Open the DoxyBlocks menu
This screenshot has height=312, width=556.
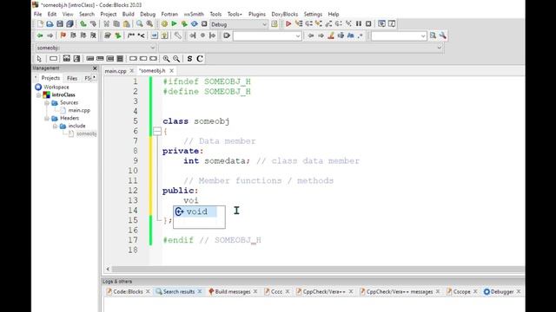tap(284, 14)
